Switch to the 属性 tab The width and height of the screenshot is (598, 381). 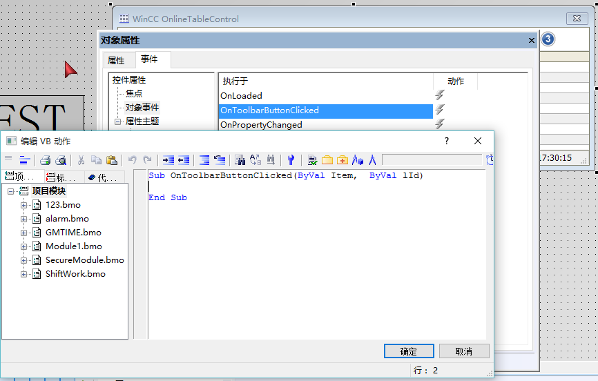tap(116, 60)
